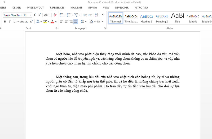Apply strikethrough formatting
Image resolution: width=212 pixels, height=139 pixels.
coord(22,22)
